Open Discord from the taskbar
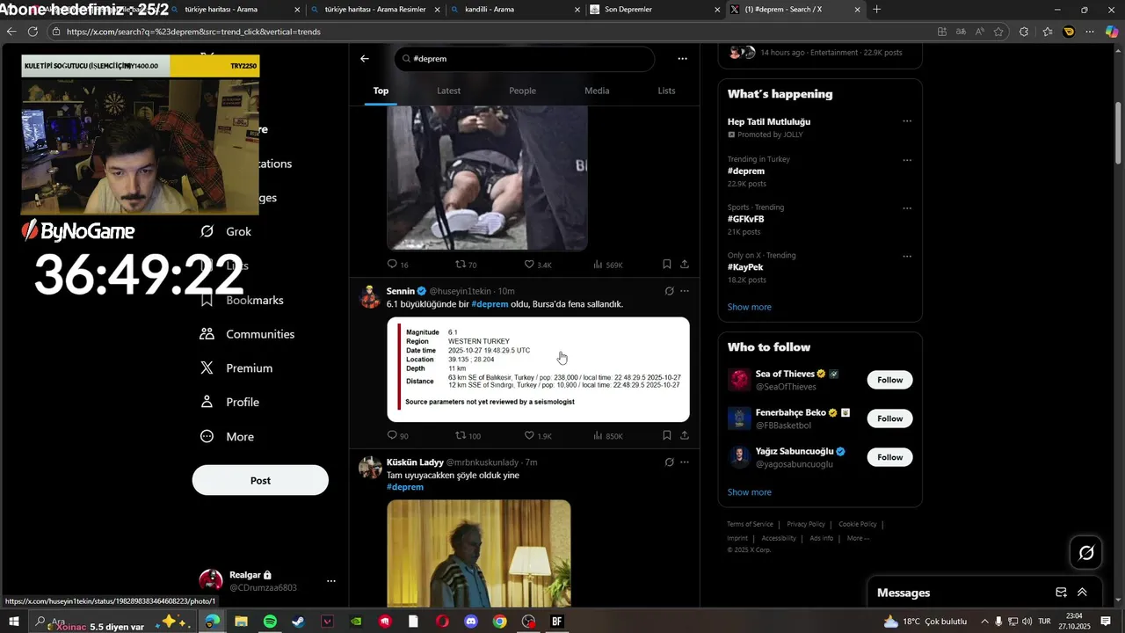The image size is (1125, 633). (471, 622)
